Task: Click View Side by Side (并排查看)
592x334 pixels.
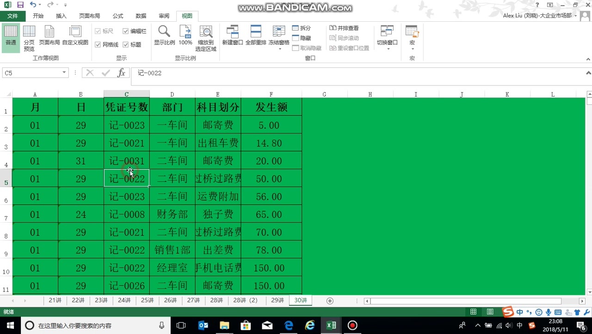Action: click(344, 28)
